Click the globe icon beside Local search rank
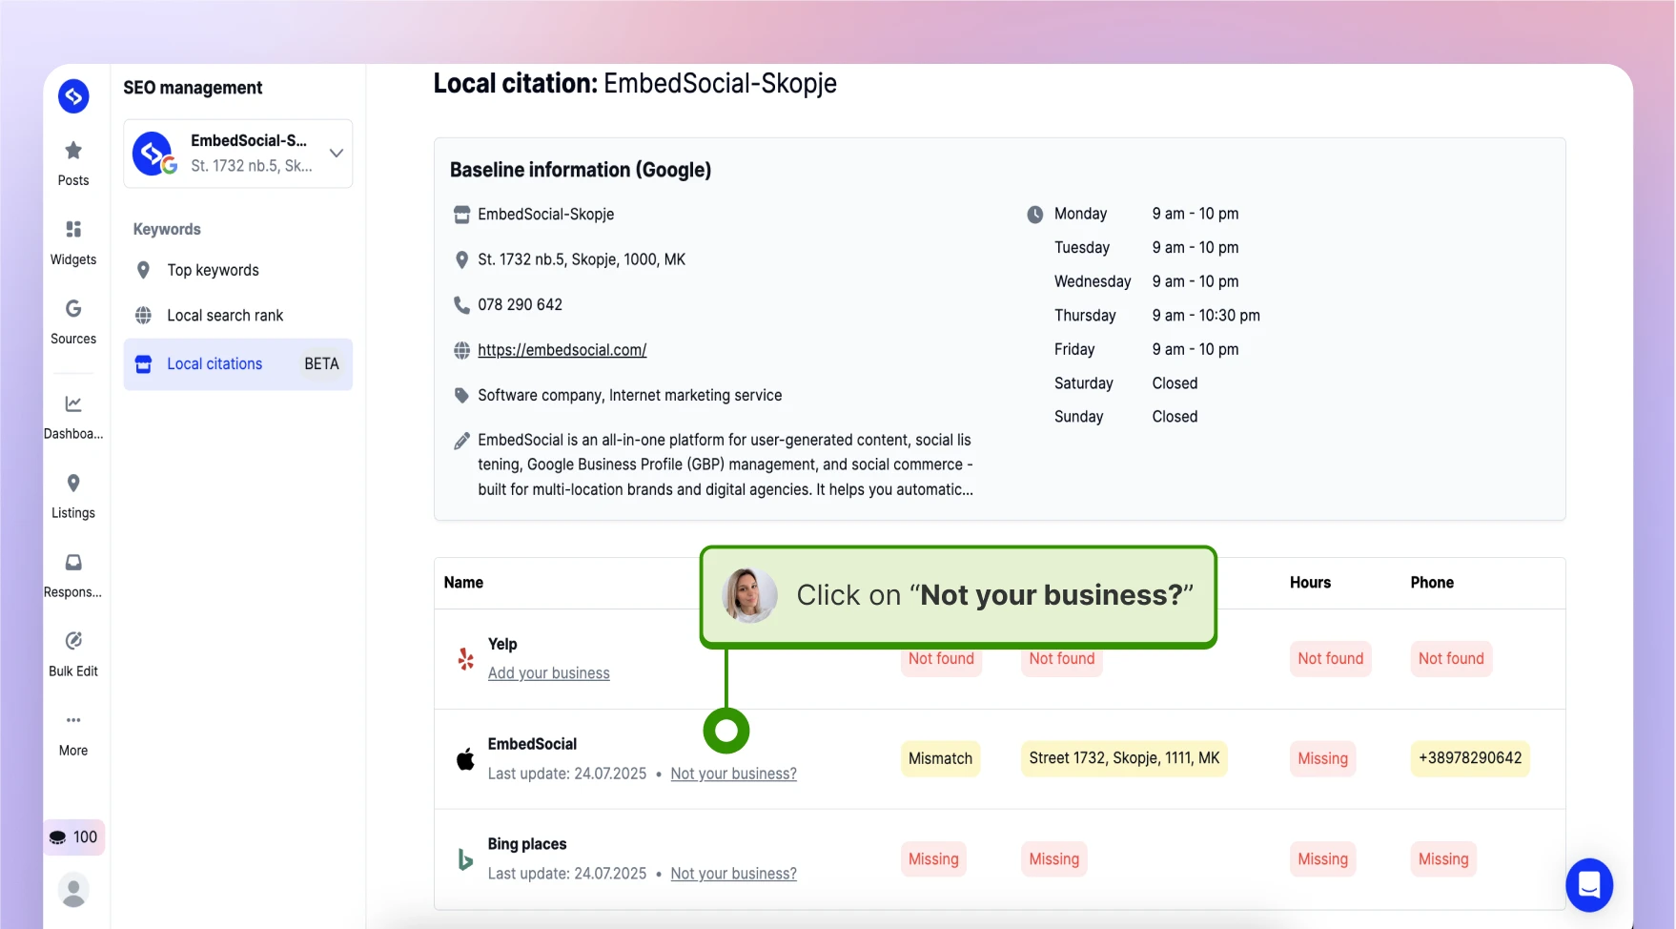This screenshot has height=929, width=1676. [x=143, y=316]
